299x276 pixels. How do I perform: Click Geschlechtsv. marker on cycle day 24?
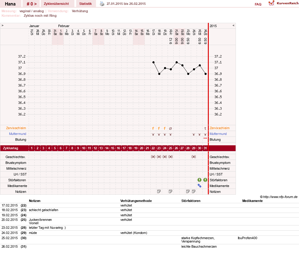(x=165, y=157)
